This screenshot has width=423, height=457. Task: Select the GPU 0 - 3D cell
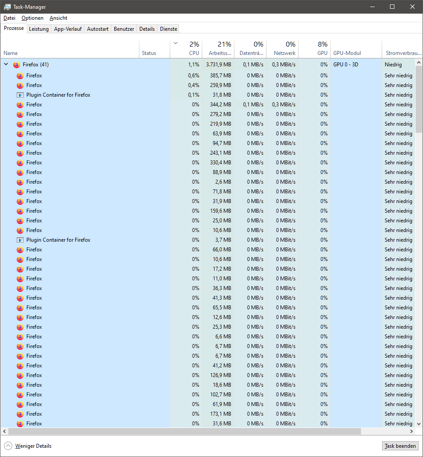356,65
